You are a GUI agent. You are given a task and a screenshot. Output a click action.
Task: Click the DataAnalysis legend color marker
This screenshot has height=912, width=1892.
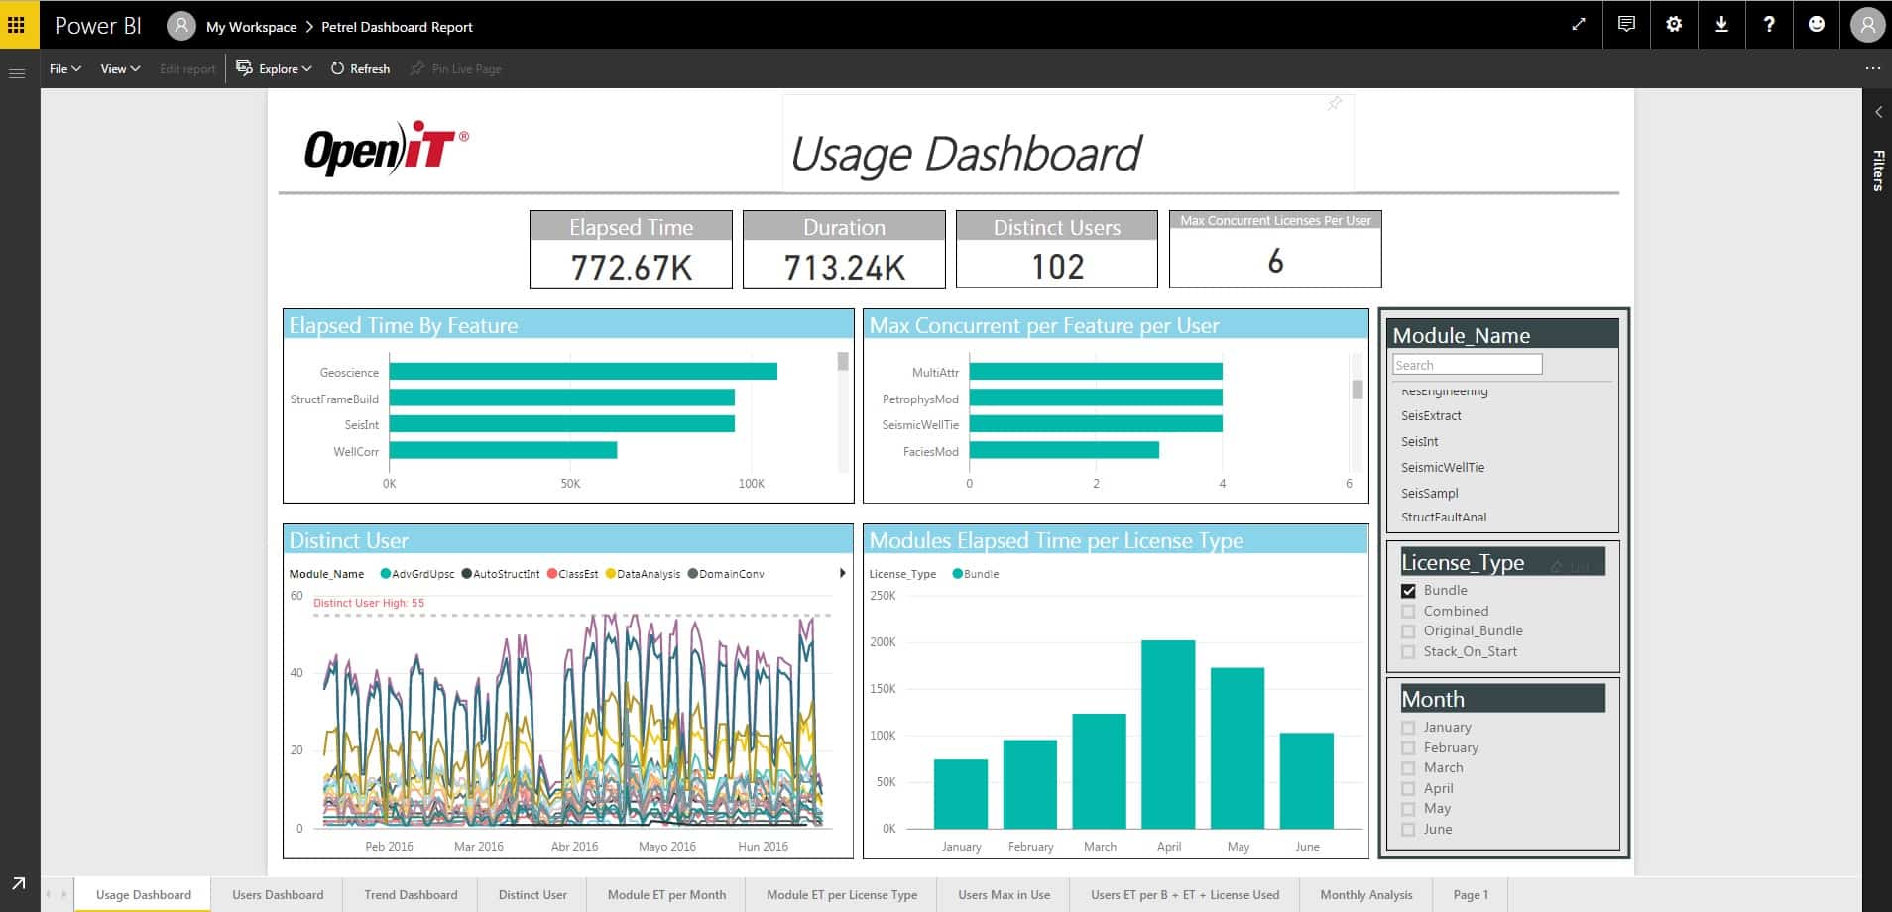610,574
